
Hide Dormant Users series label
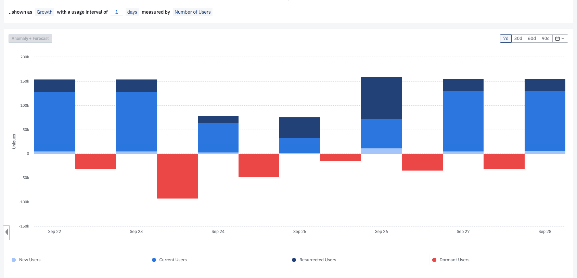click(454, 260)
